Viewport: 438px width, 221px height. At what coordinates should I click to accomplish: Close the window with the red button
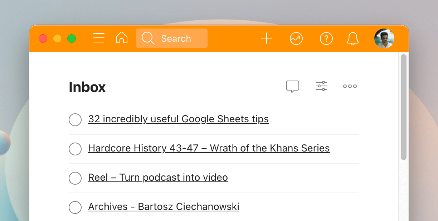coord(43,38)
